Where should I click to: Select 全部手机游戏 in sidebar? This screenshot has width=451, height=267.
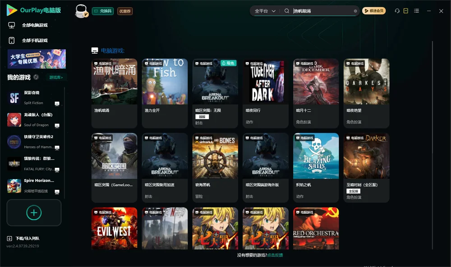tap(35, 41)
